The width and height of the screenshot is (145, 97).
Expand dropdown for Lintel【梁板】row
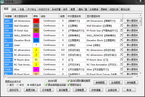tap(121, 45)
